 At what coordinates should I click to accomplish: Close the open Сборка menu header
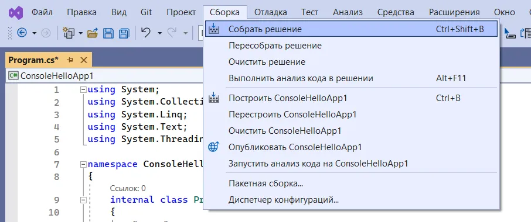point(225,12)
